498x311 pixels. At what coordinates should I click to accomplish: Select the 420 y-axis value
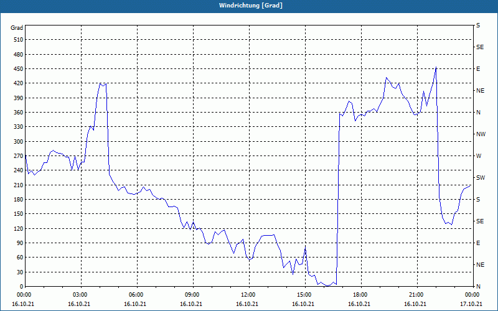pos(19,83)
